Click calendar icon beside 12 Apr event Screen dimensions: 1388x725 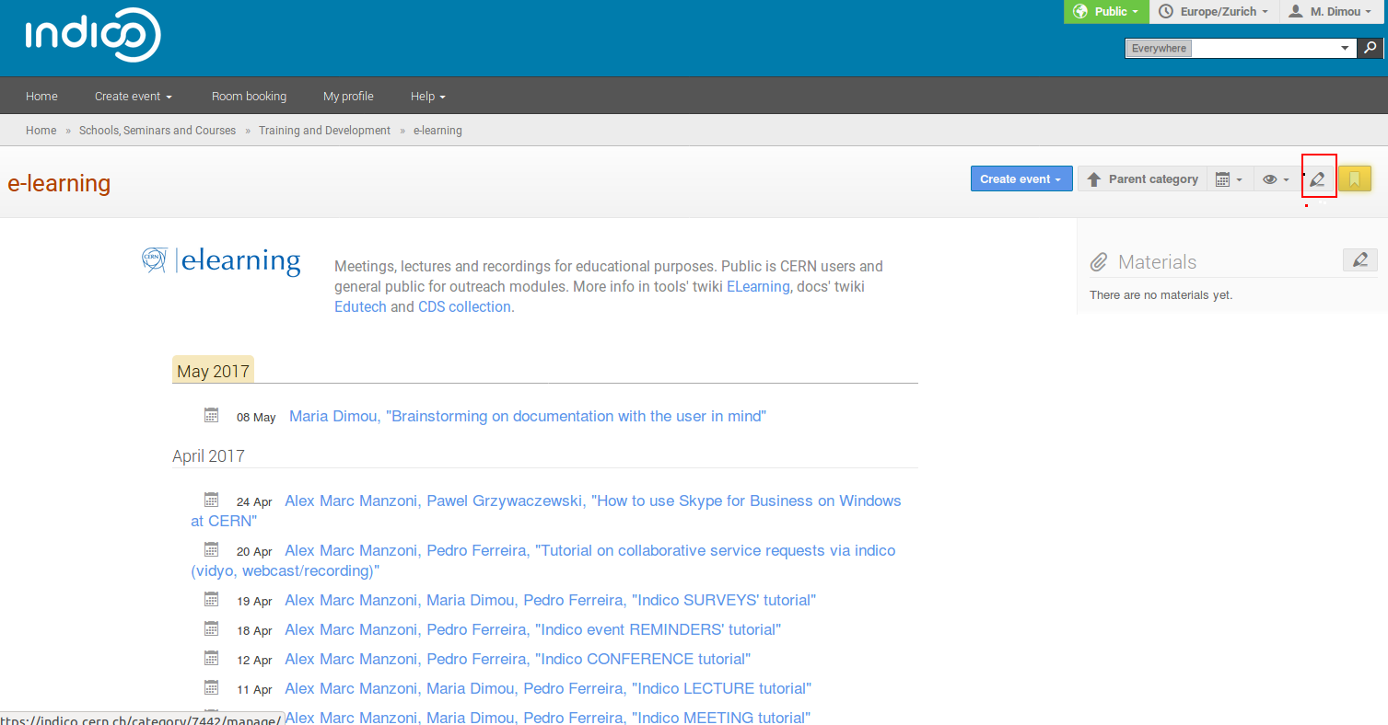click(211, 658)
